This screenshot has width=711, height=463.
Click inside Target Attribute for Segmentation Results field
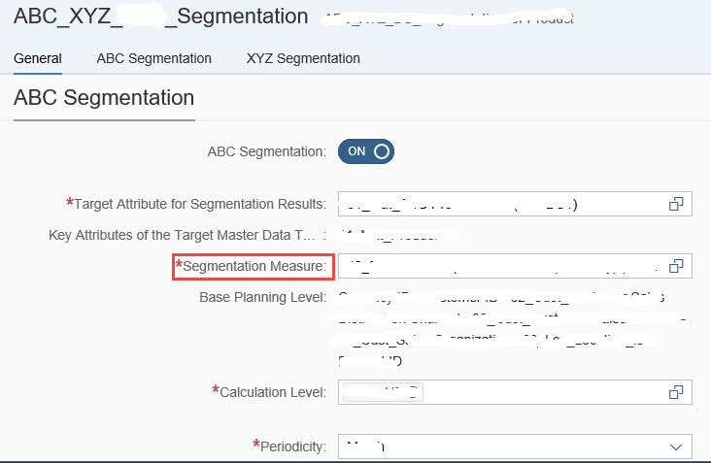[499, 204]
